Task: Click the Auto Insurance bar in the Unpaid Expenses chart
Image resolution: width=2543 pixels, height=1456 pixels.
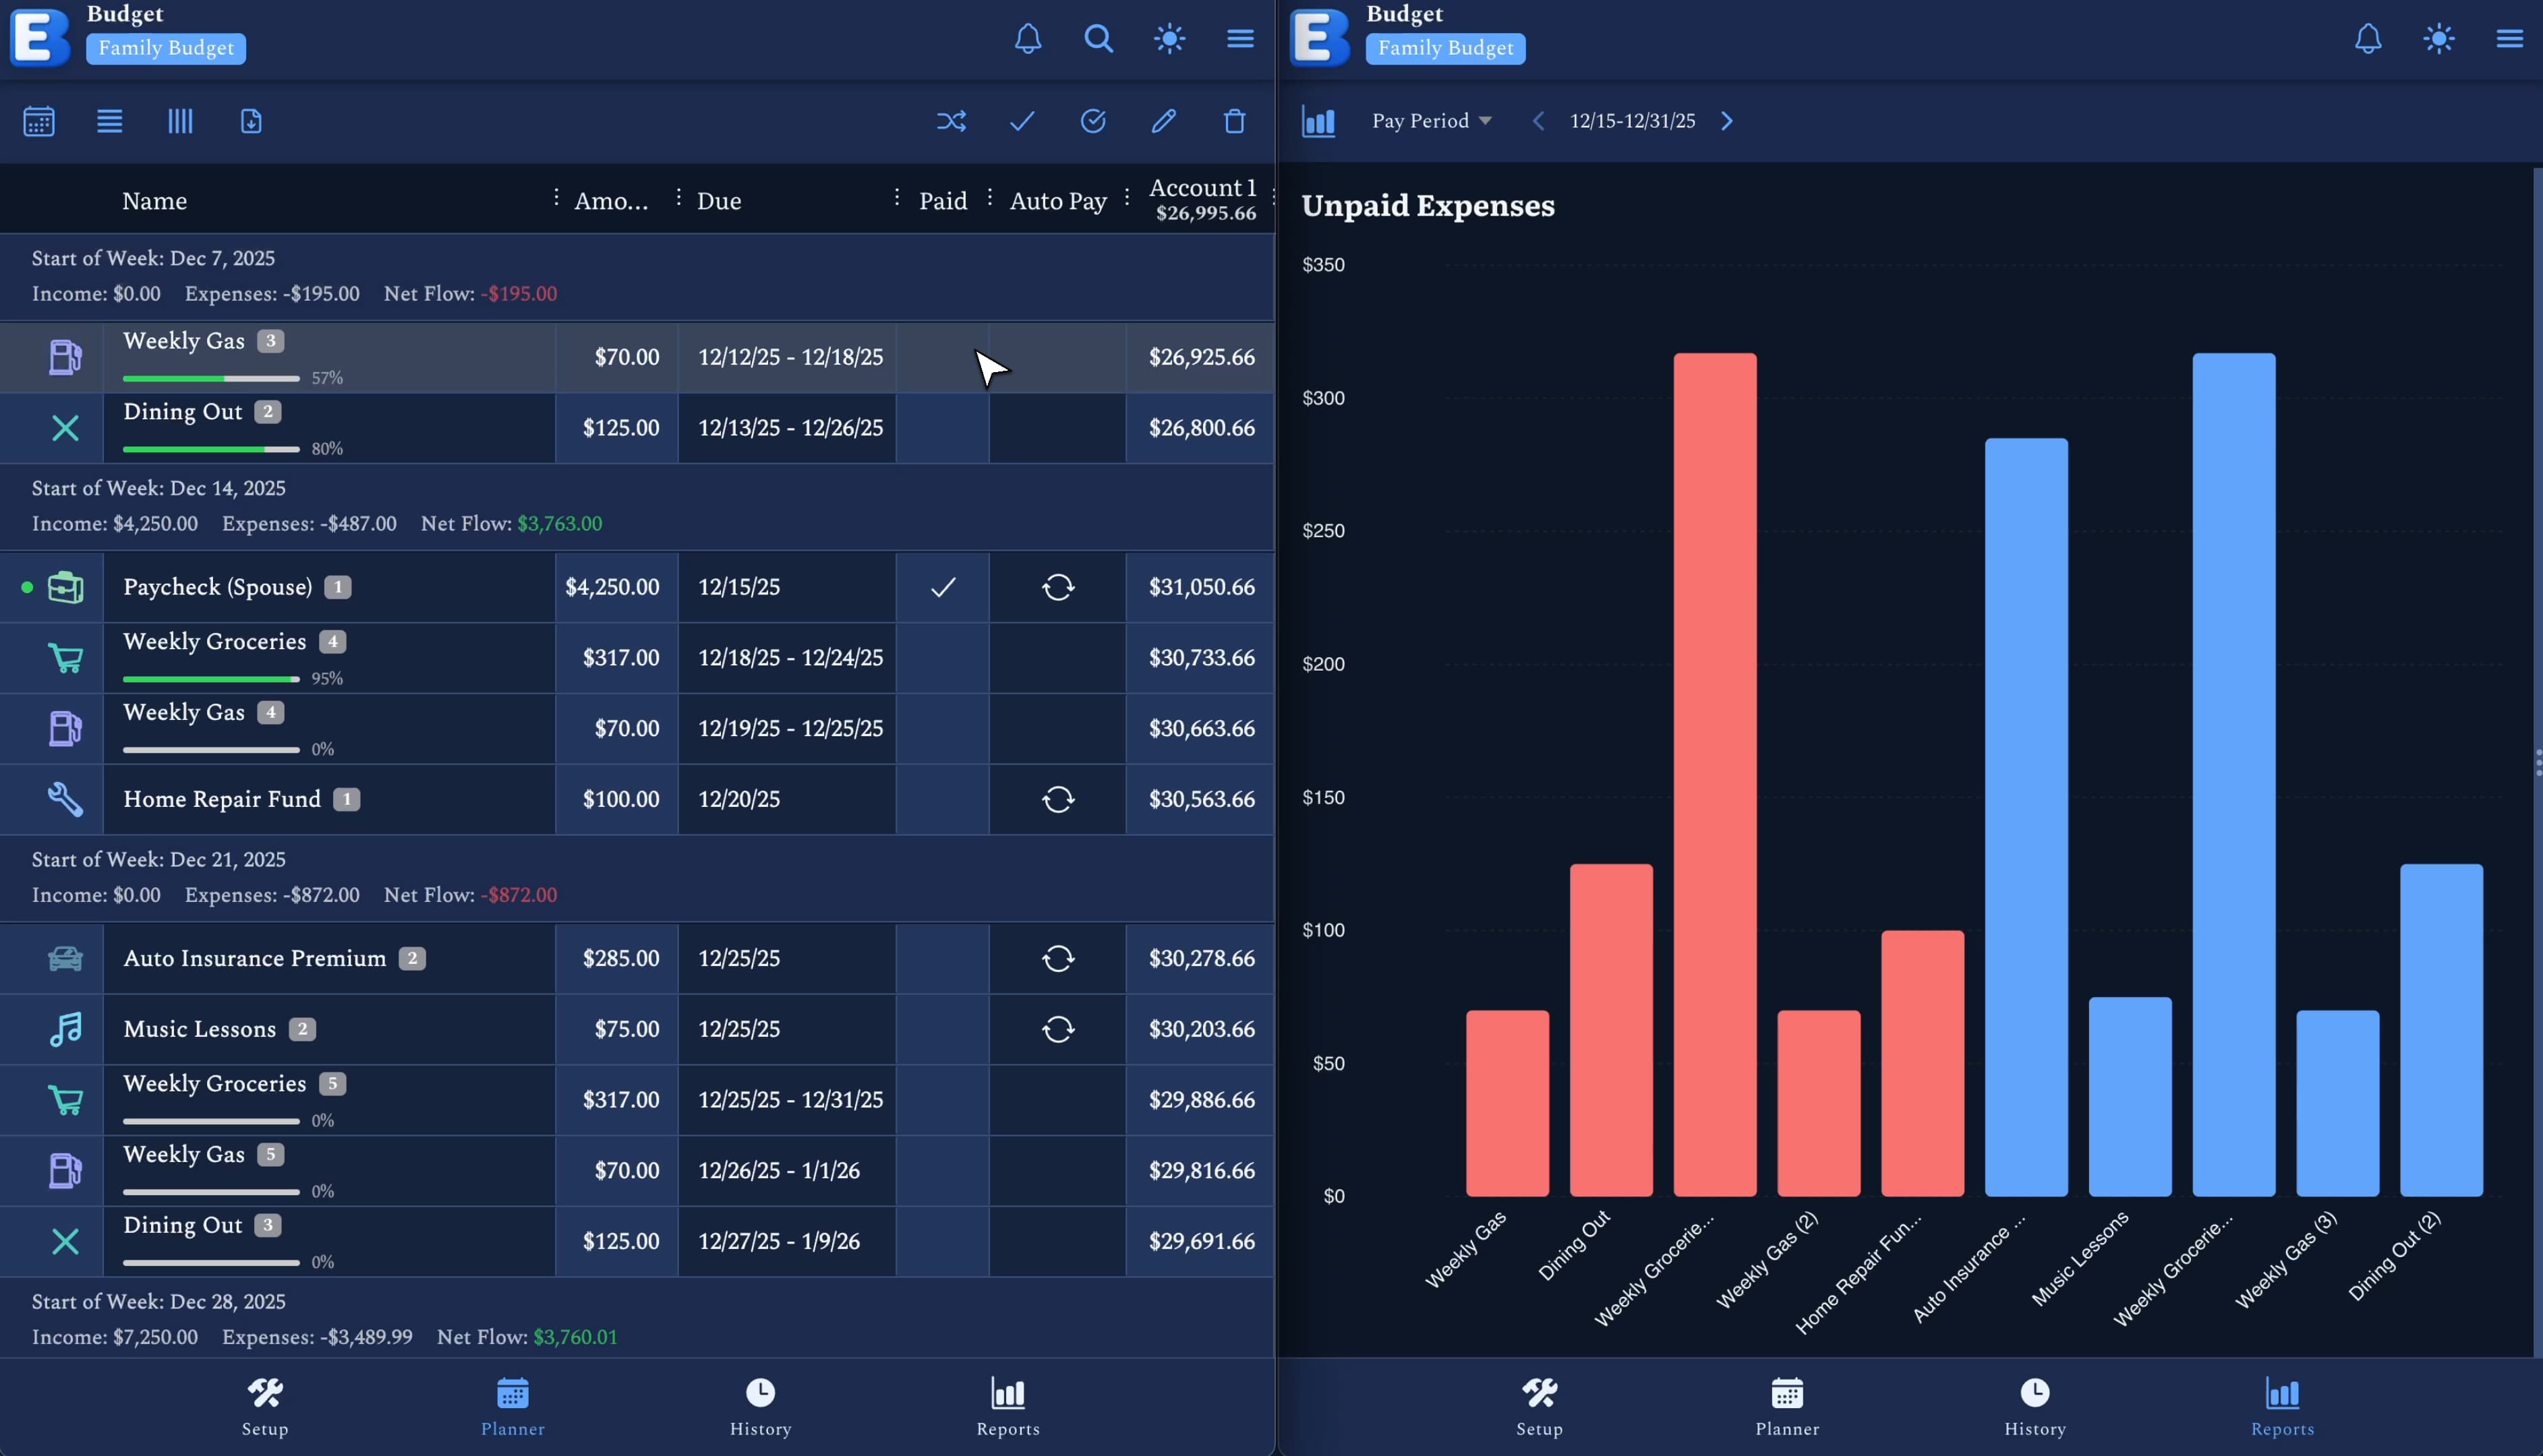Action: pyautogui.click(x=2026, y=816)
